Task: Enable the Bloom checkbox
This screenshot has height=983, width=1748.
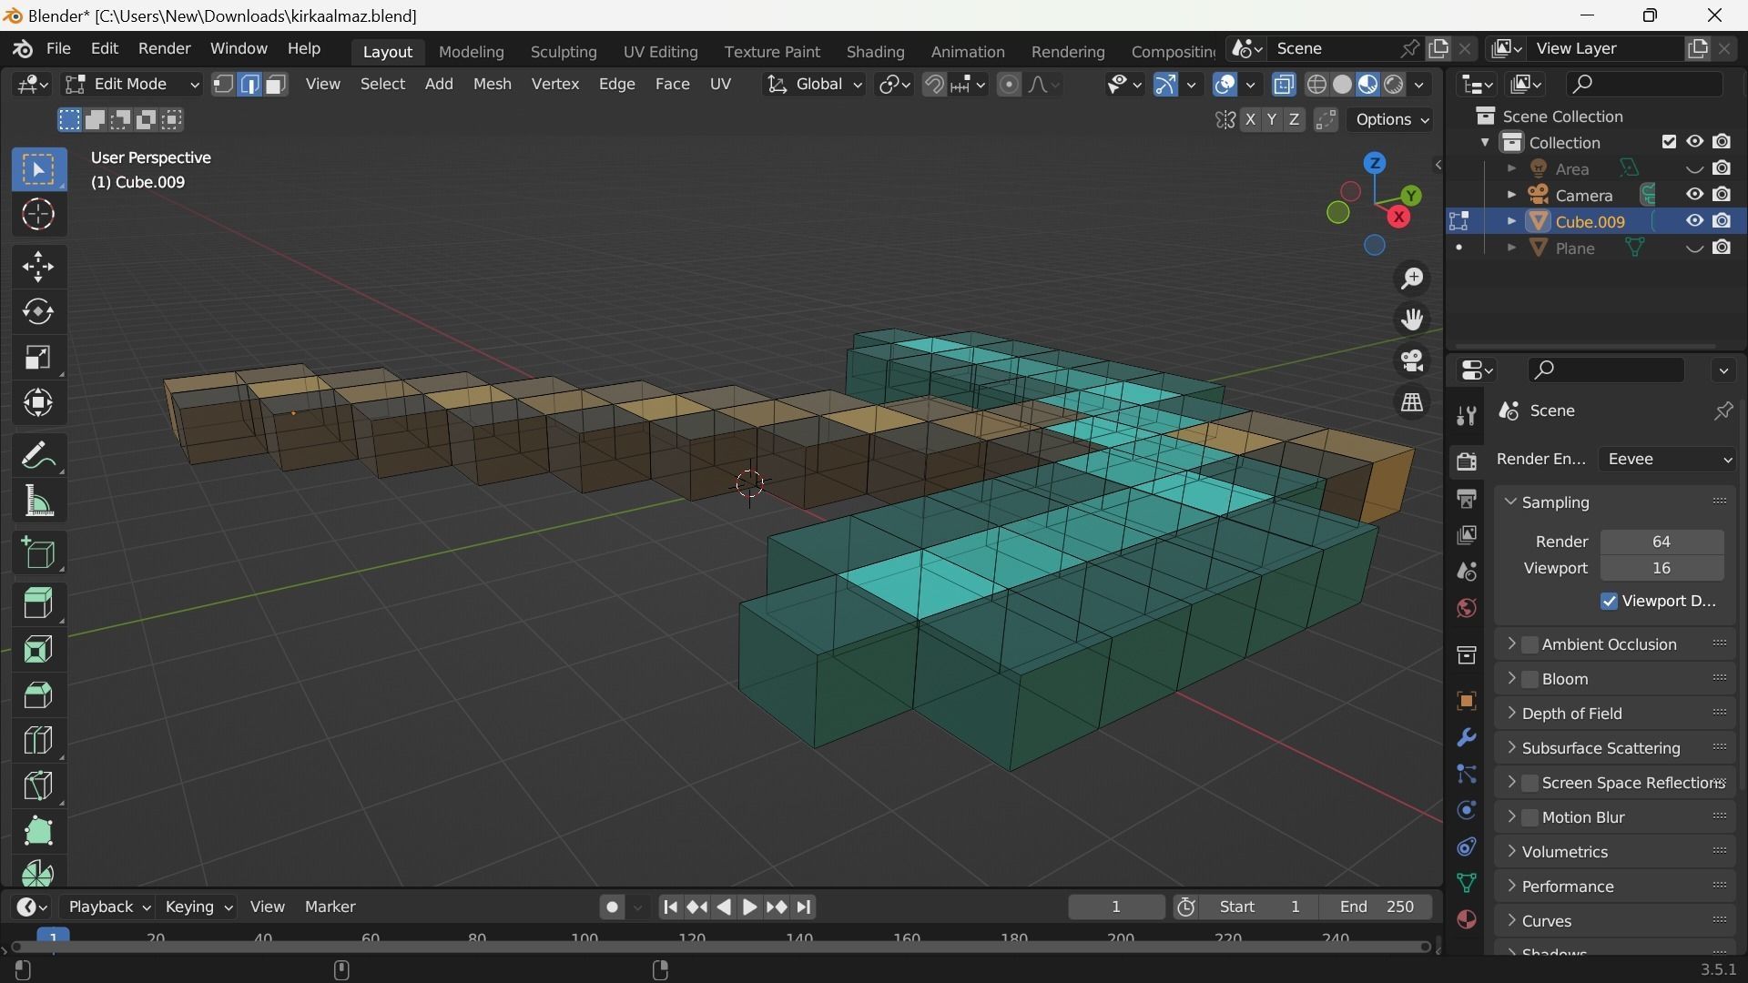Action: click(1530, 679)
